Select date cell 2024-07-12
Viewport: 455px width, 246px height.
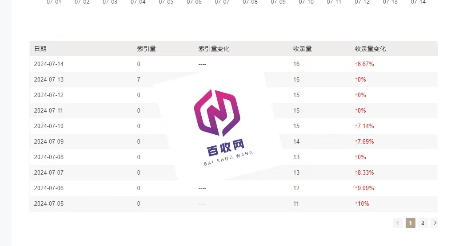(x=49, y=95)
